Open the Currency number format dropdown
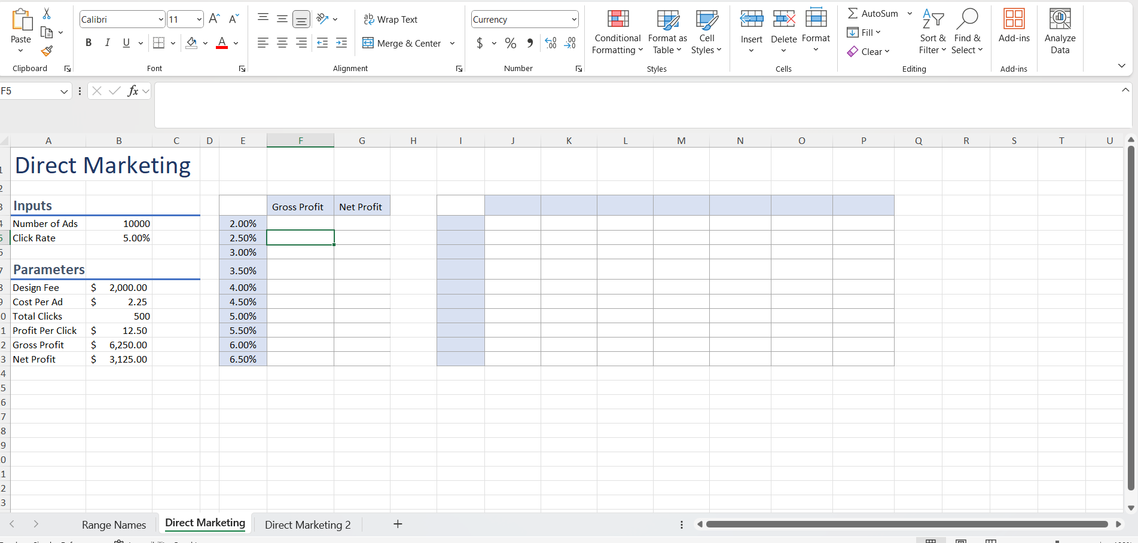The image size is (1138, 543). [574, 20]
